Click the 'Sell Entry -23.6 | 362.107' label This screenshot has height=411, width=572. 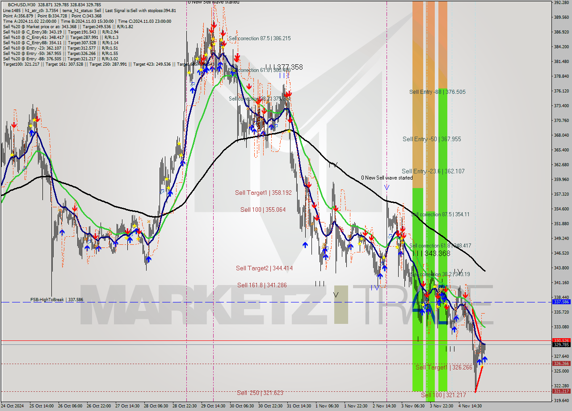point(433,171)
